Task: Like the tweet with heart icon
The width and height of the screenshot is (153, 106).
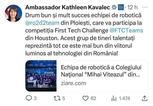Action: coord(86,98)
